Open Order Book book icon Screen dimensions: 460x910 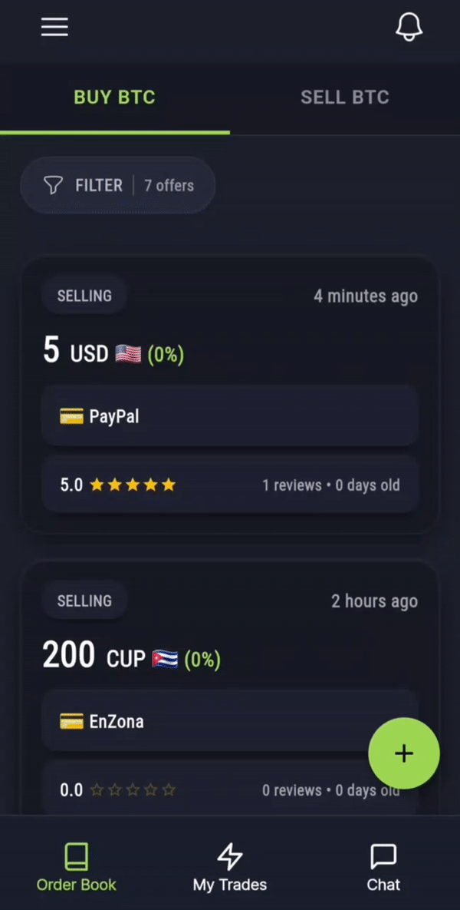[77, 856]
